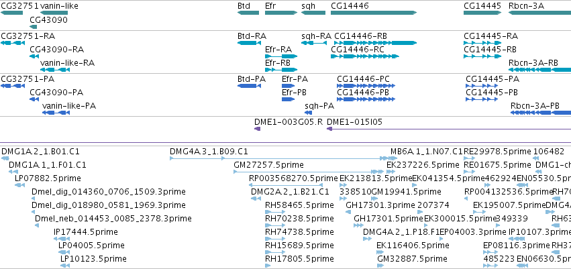Screen dimensions: 571x269
Task: Click the CG32751-RA transcript label
Action: pyautogui.click(x=28, y=36)
